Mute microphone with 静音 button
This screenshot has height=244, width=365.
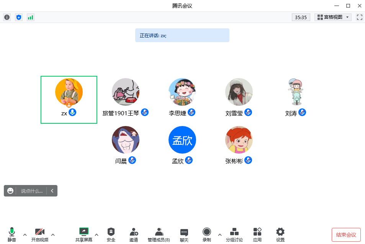pyautogui.click(x=12, y=235)
